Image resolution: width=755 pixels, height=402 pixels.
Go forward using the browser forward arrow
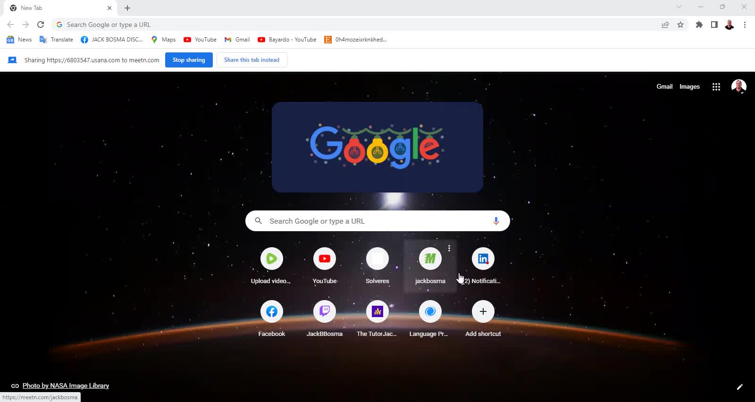coord(25,25)
